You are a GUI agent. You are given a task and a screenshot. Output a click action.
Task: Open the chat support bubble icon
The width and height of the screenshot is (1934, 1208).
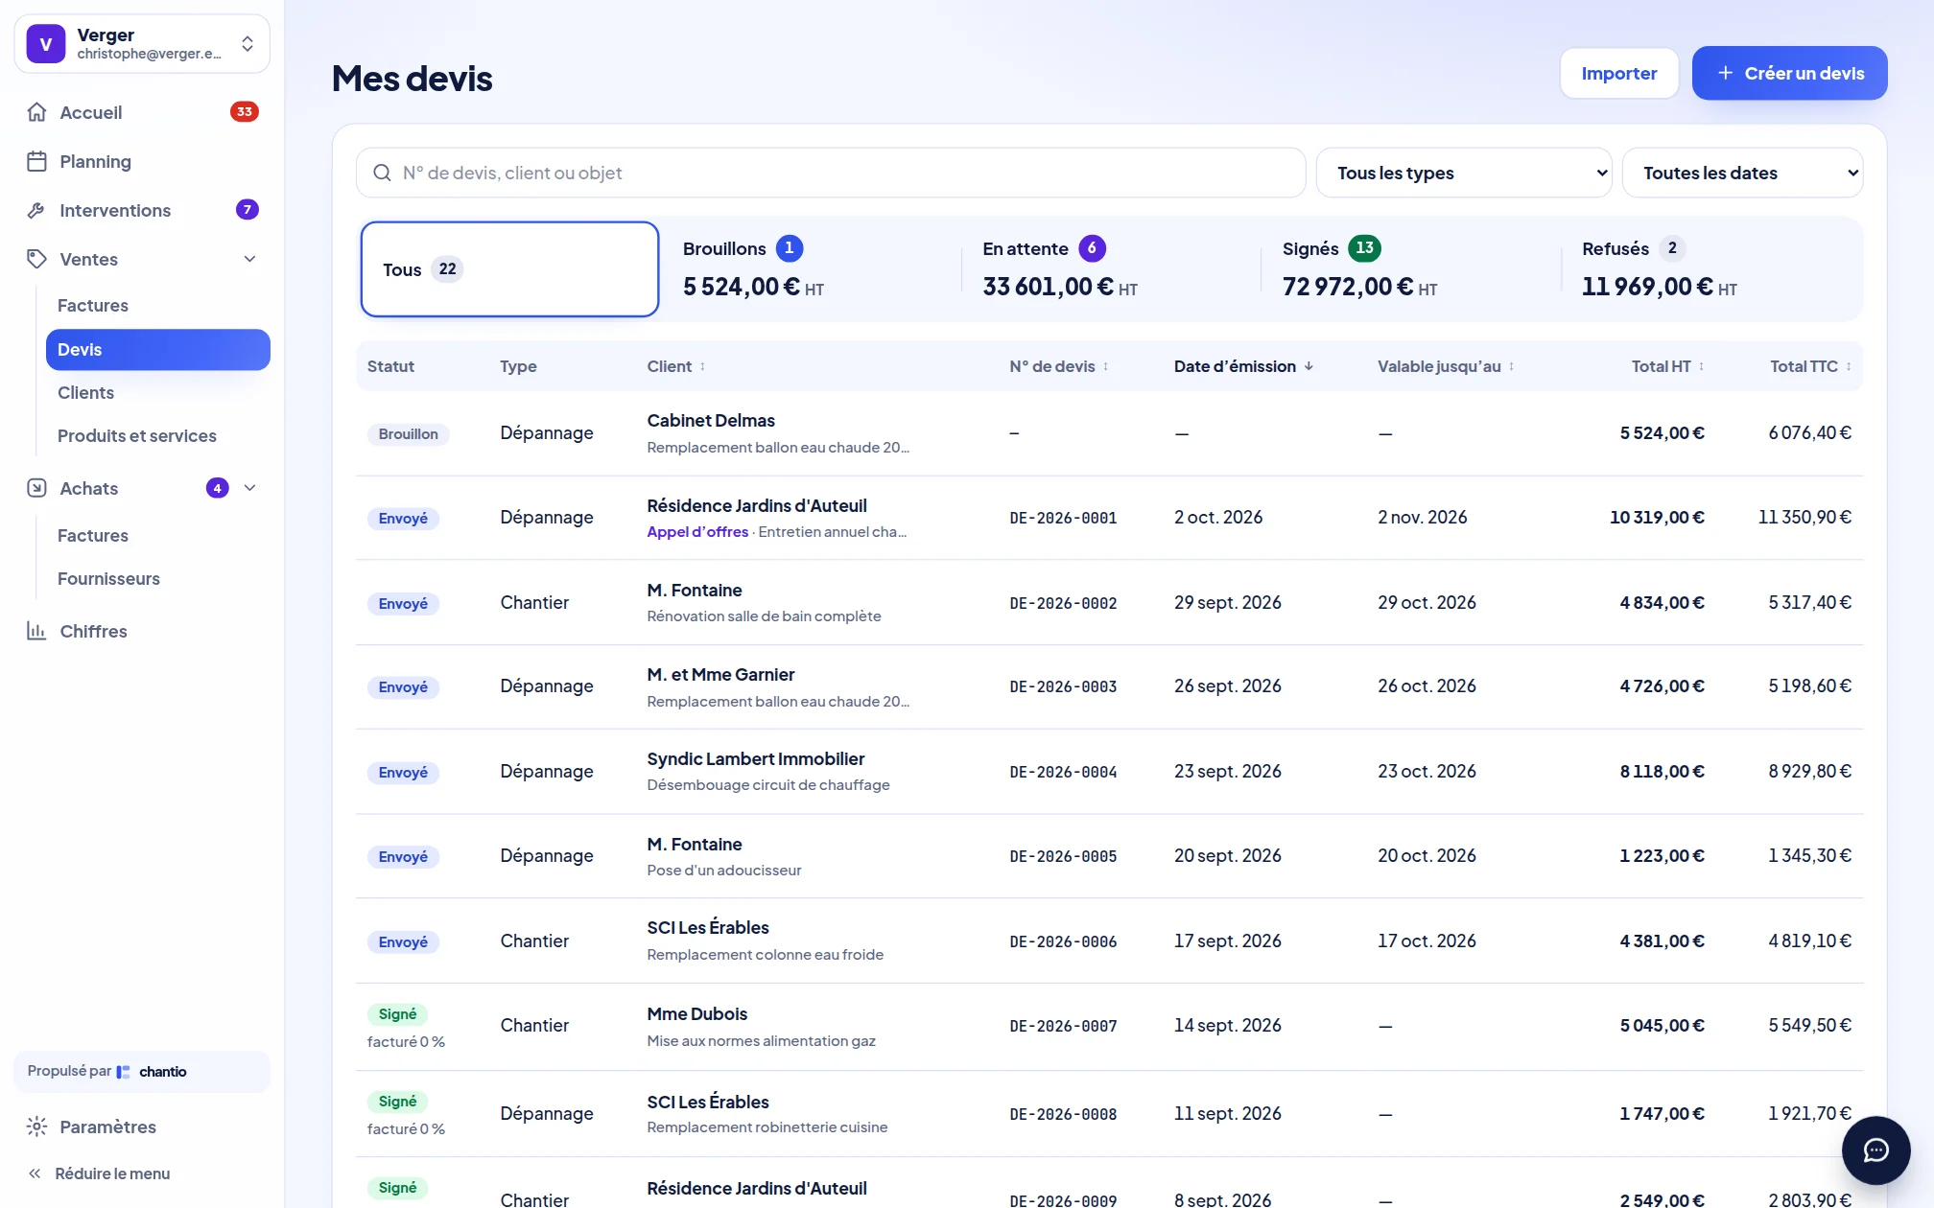[x=1875, y=1150]
